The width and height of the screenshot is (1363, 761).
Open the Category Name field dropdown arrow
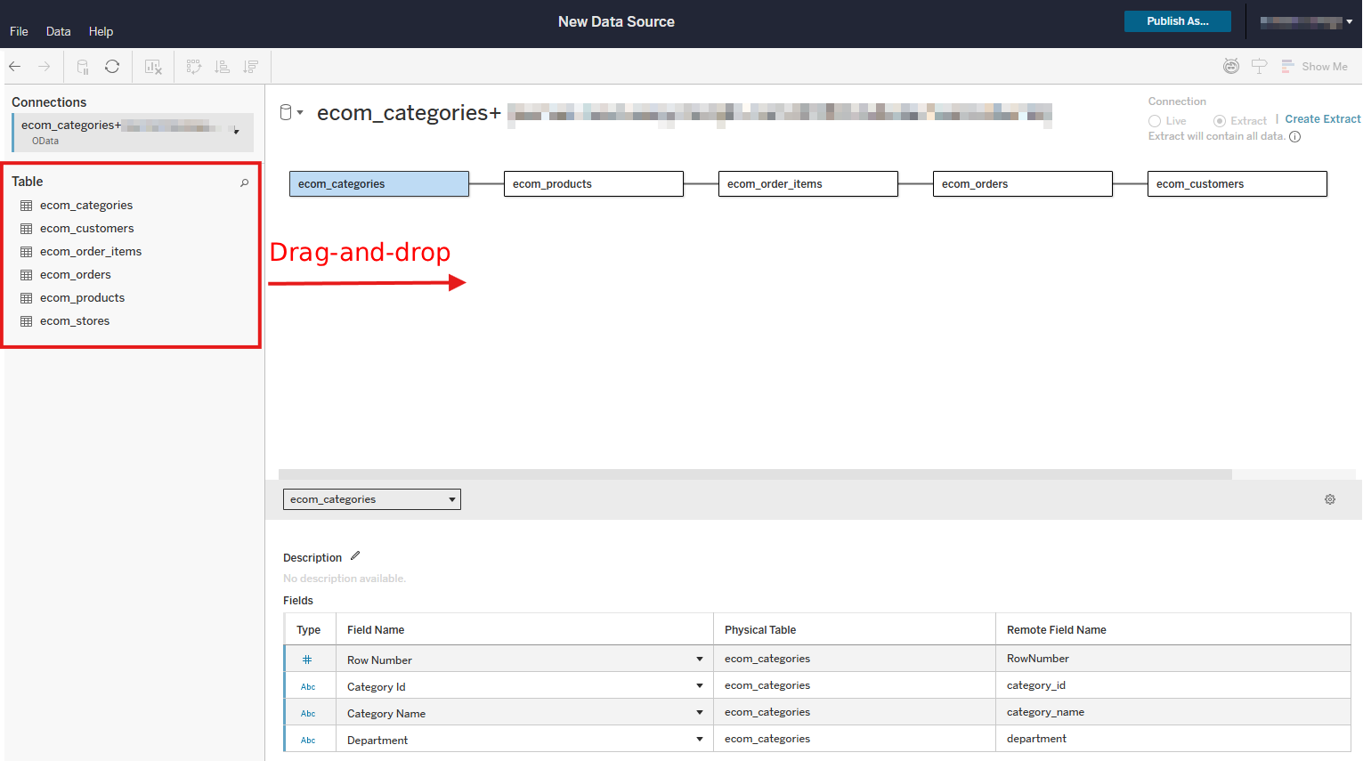point(700,712)
